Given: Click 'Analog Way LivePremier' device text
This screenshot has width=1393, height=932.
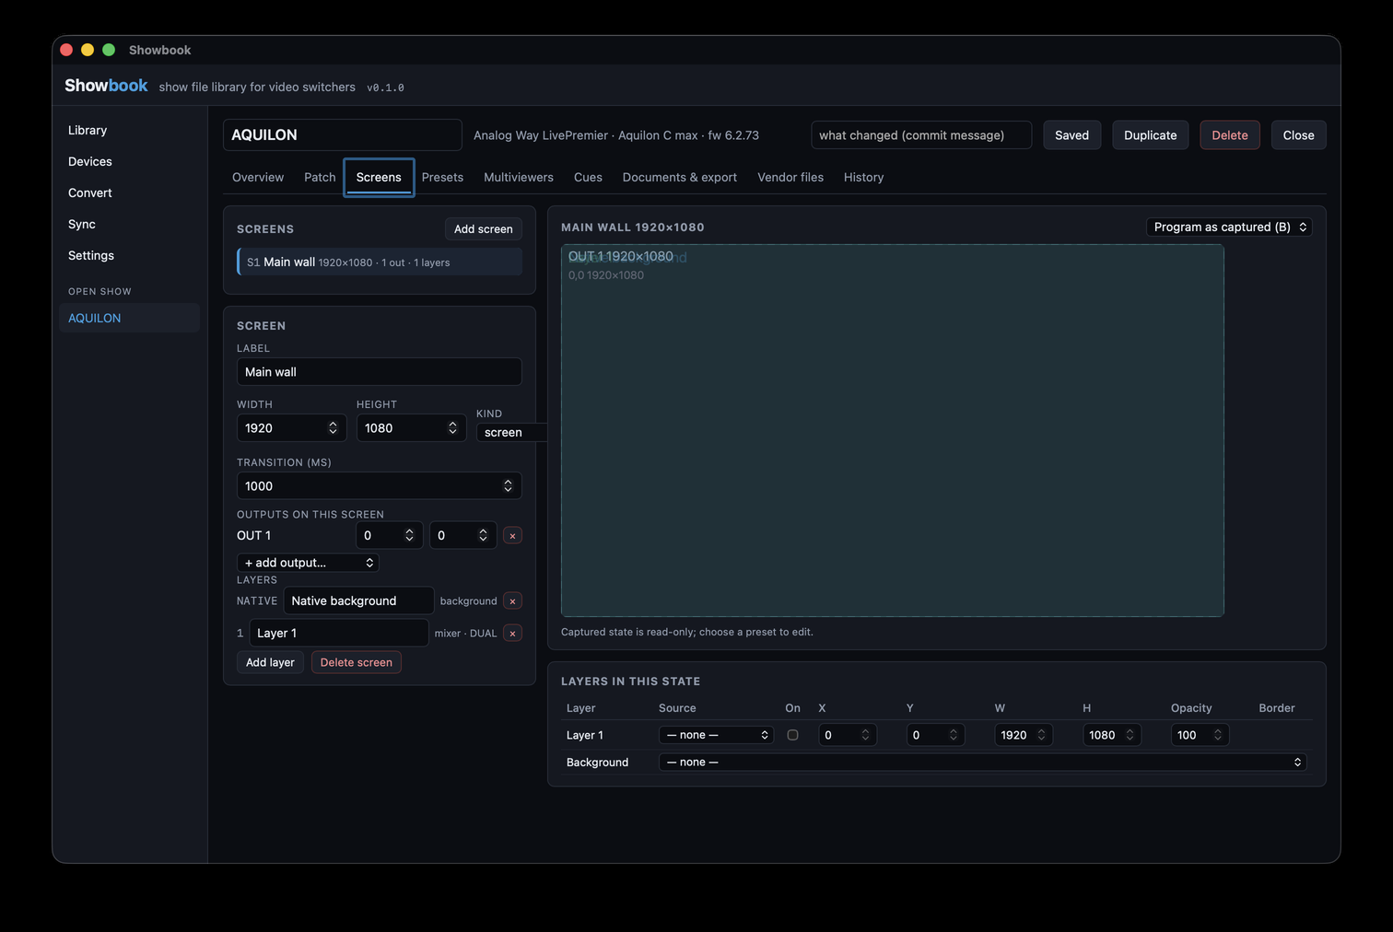Looking at the screenshot, I should click(x=541, y=134).
